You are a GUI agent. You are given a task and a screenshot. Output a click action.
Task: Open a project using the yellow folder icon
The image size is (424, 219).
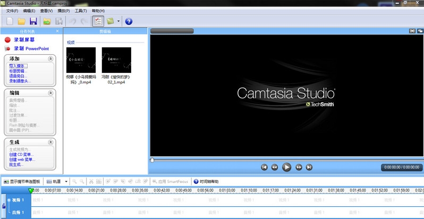tap(21, 21)
